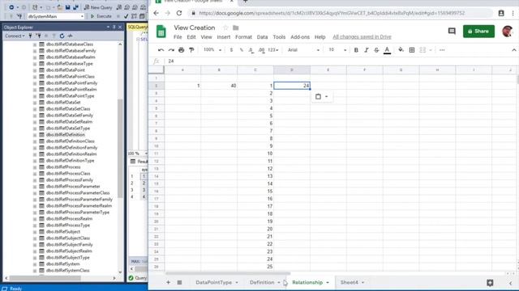
Task: Open the paste options popup button
Action: point(321,97)
